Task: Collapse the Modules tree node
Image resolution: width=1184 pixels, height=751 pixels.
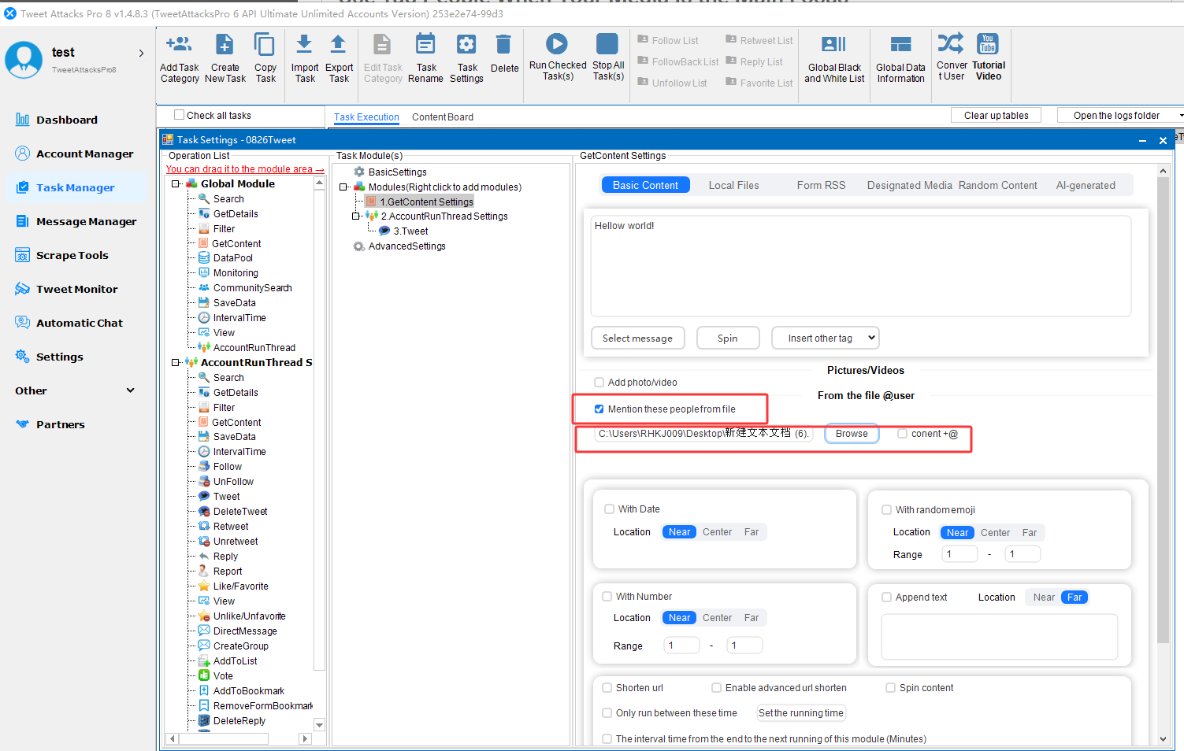Action: [x=343, y=187]
